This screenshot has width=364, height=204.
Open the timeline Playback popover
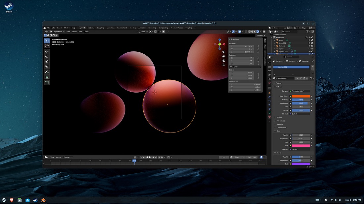tap(68, 157)
